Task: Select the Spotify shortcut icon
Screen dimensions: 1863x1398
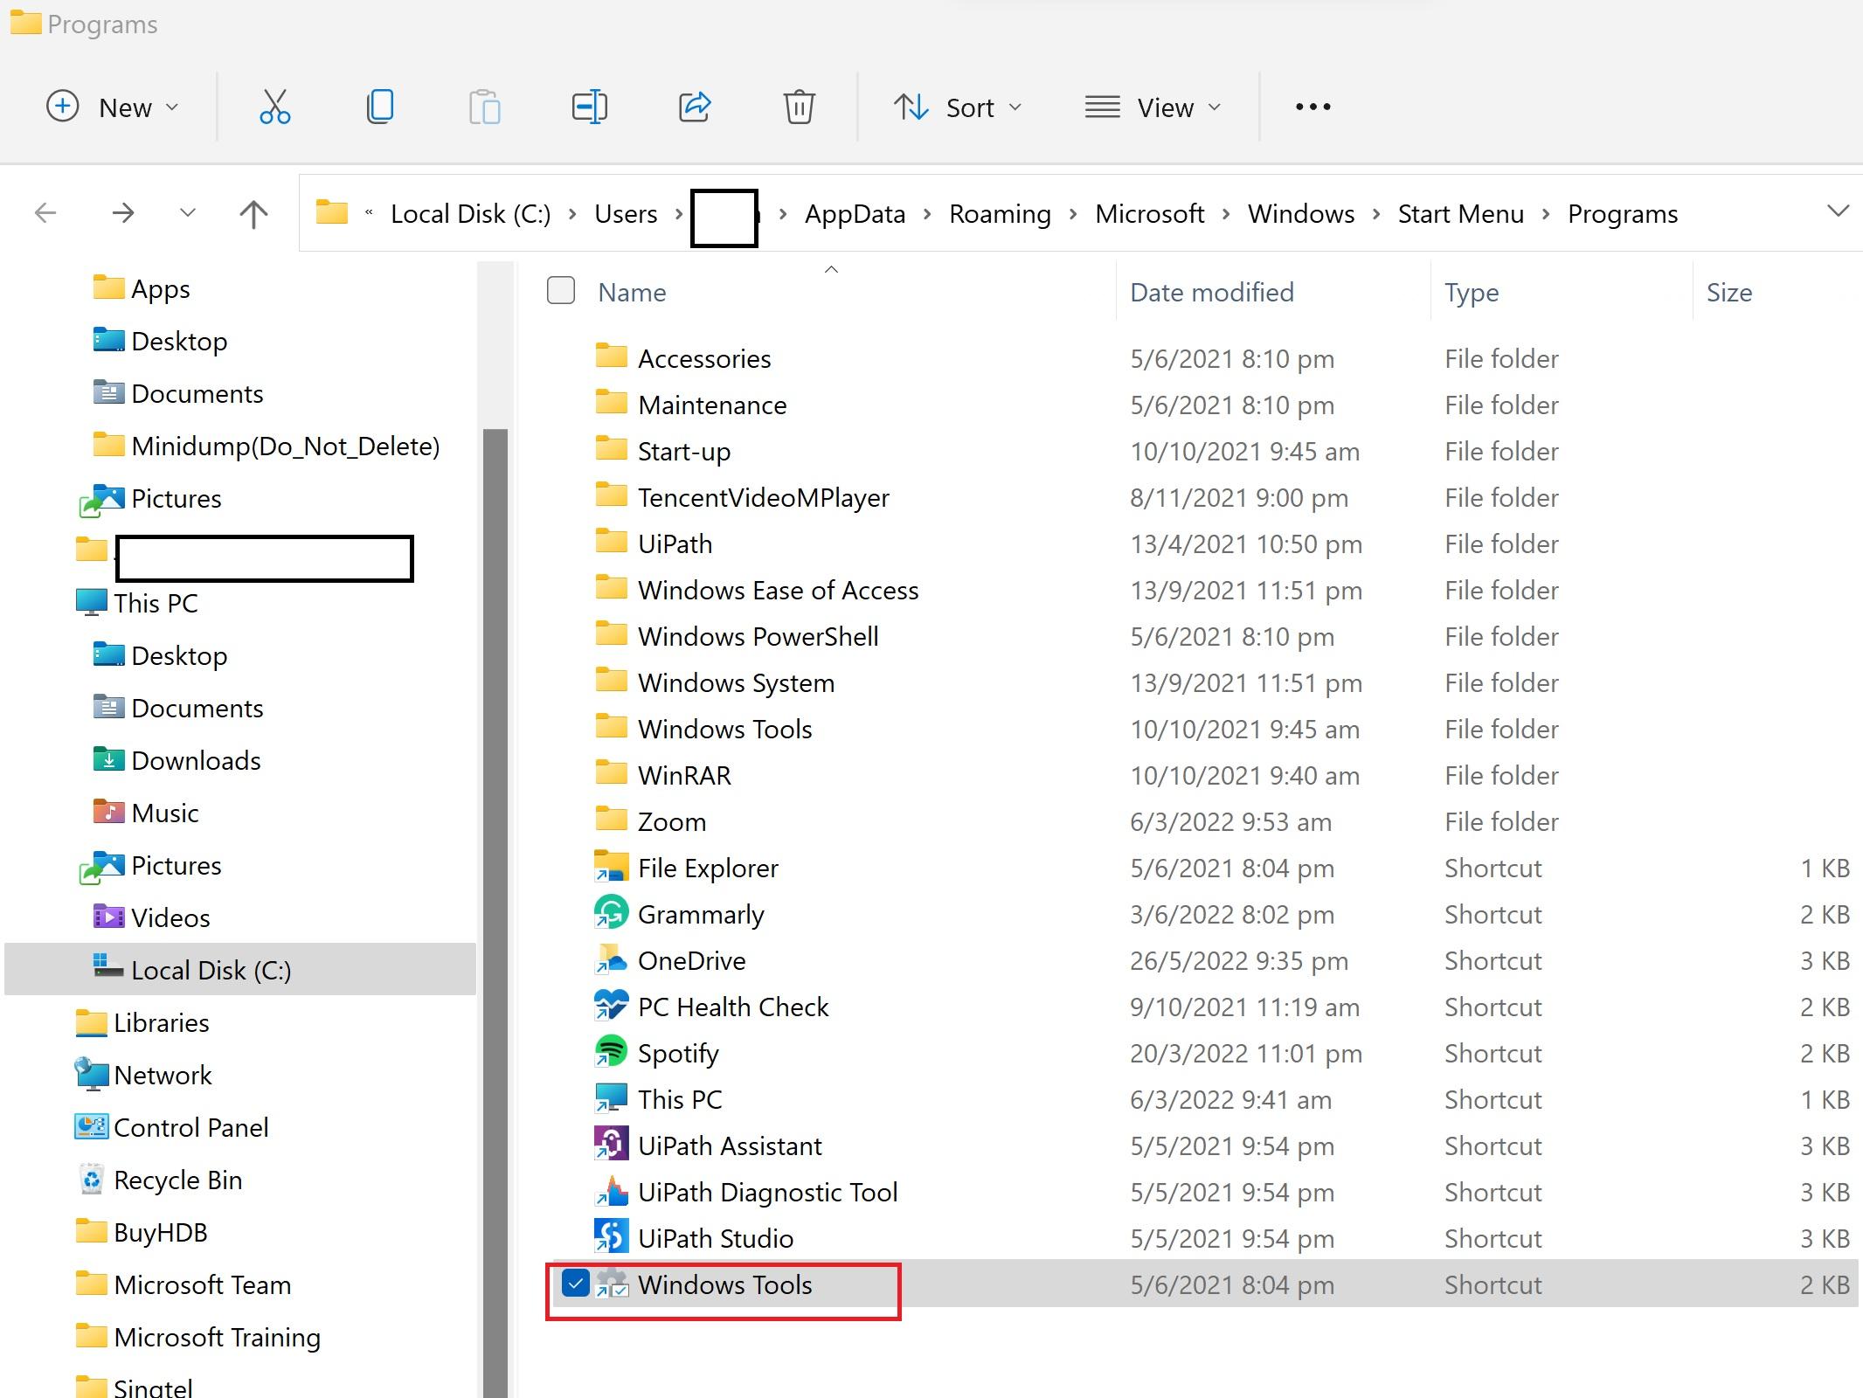Action: 611,1052
